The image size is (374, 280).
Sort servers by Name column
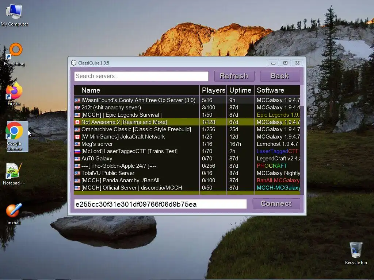tap(137, 90)
